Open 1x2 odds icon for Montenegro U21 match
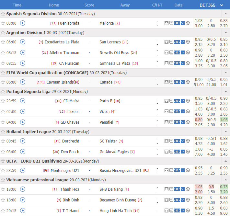This screenshot has height=216, width=230. 177,170
